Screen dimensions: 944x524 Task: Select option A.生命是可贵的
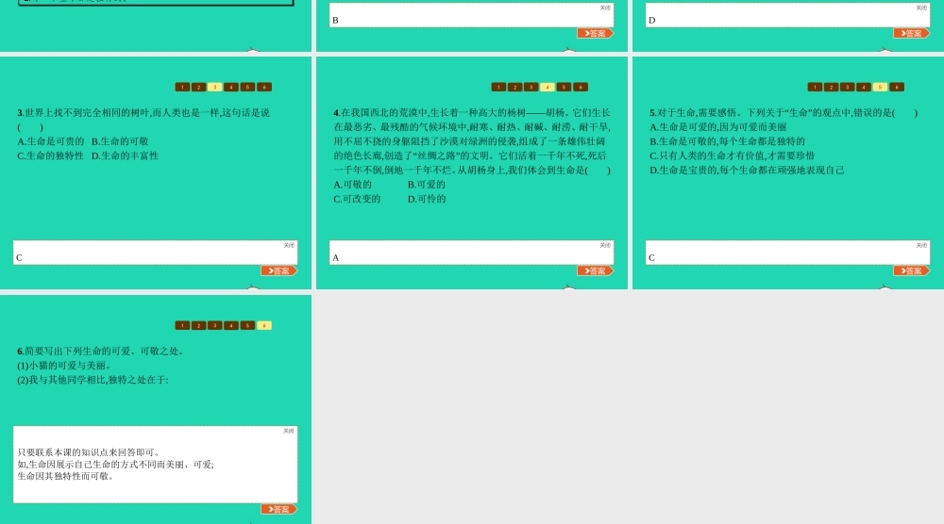(x=51, y=141)
